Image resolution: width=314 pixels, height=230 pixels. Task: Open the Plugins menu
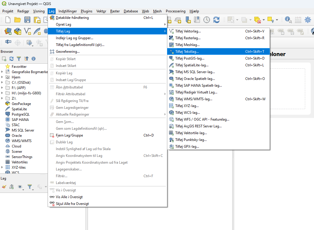(x=86, y=11)
